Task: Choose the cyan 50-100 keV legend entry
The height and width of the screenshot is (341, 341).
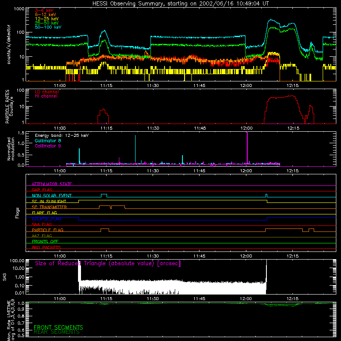Action: tap(48, 27)
